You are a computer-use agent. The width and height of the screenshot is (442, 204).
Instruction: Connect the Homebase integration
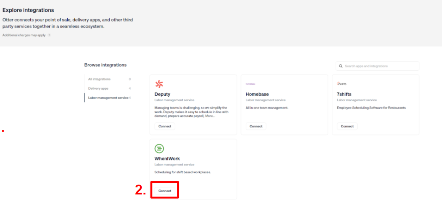point(256,126)
